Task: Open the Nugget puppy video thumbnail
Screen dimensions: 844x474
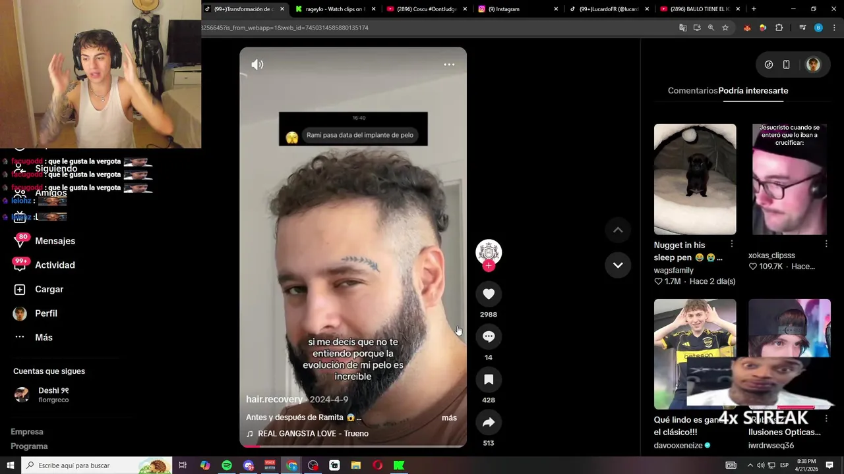Action: (695, 179)
